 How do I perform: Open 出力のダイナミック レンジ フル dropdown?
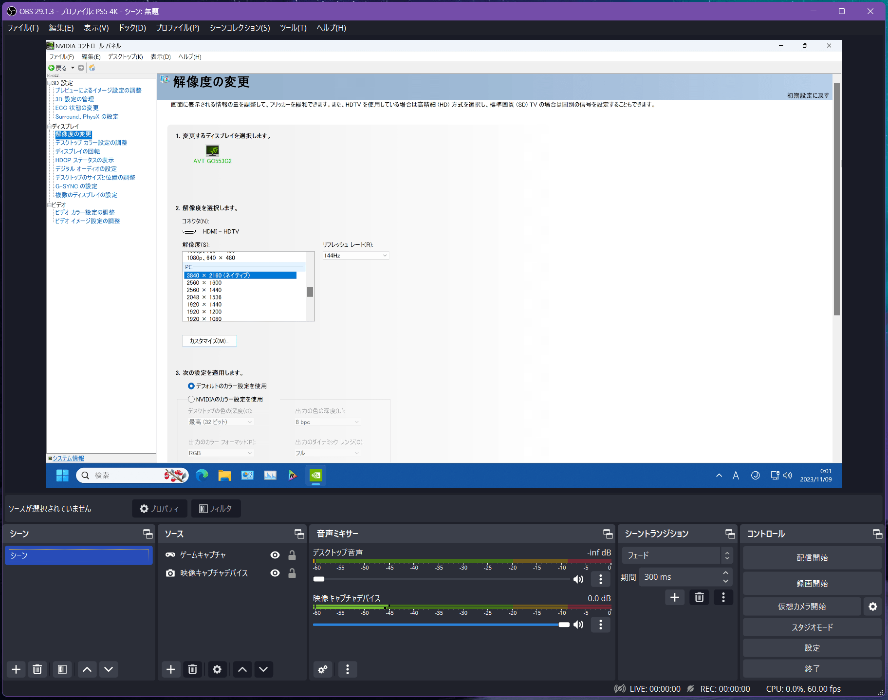click(x=328, y=453)
